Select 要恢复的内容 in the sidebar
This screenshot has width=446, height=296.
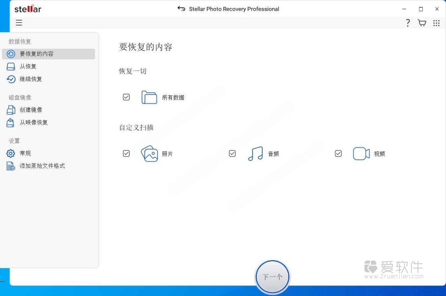click(x=48, y=54)
